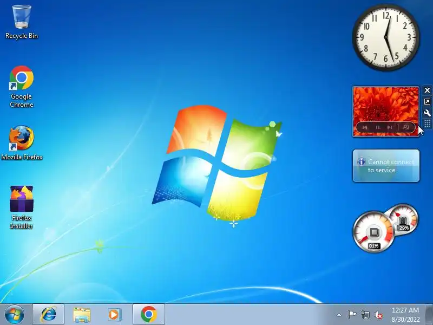Image resolution: width=433 pixels, height=325 pixels.
Task: Skip to next slide in gadget
Action: click(390, 127)
